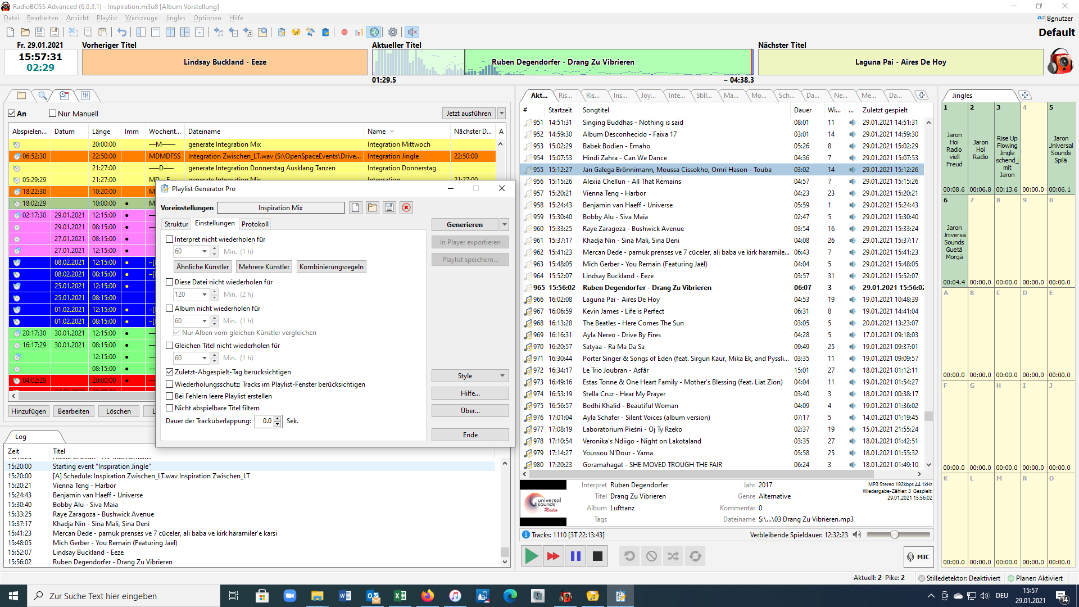
Task: Delete preset red X icon in Playlist Generator
Action: pos(406,207)
